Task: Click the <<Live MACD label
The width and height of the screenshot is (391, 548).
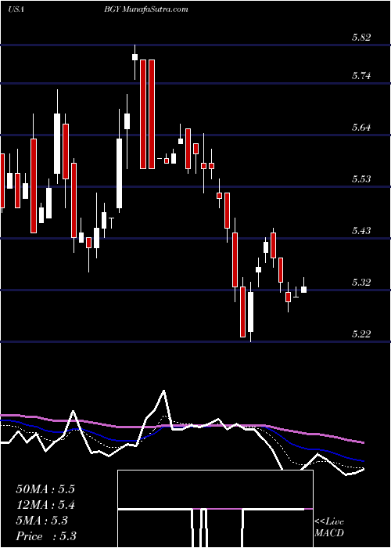Action: click(x=329, y=528)
